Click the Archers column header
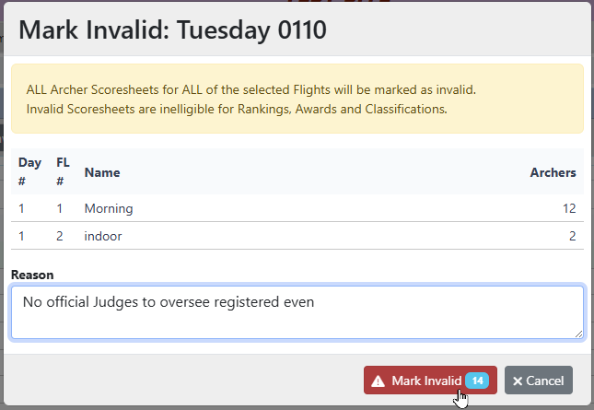 point(553,172)
